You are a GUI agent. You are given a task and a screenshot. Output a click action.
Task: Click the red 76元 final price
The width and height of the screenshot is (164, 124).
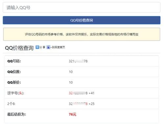(x=73, y=114)
